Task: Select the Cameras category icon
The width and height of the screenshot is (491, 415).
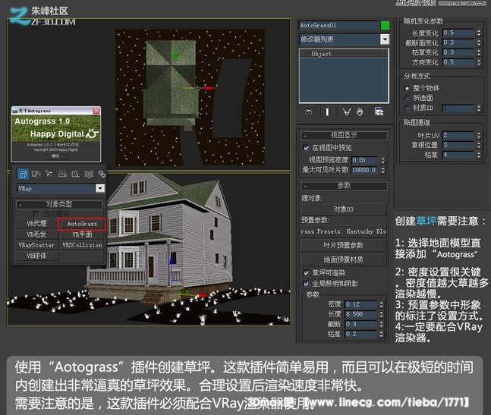Action: coord(62,174)
